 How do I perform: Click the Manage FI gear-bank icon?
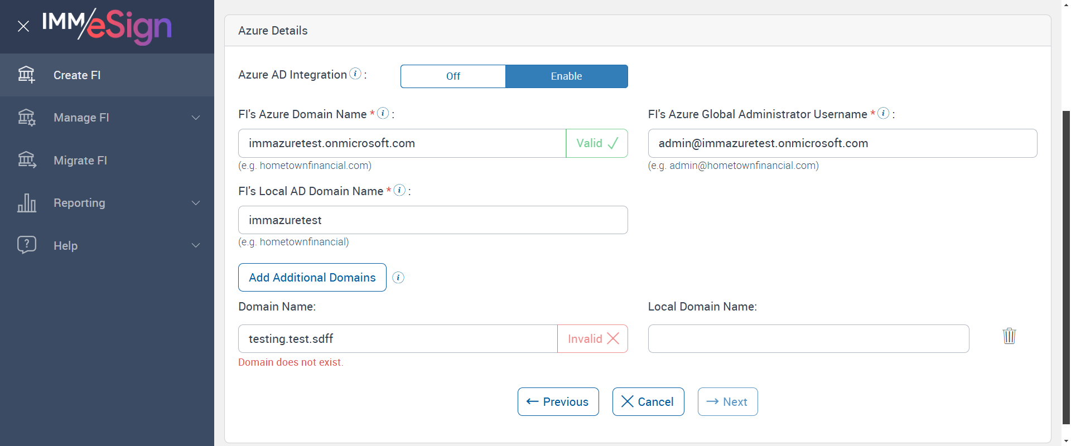point(26,118)
